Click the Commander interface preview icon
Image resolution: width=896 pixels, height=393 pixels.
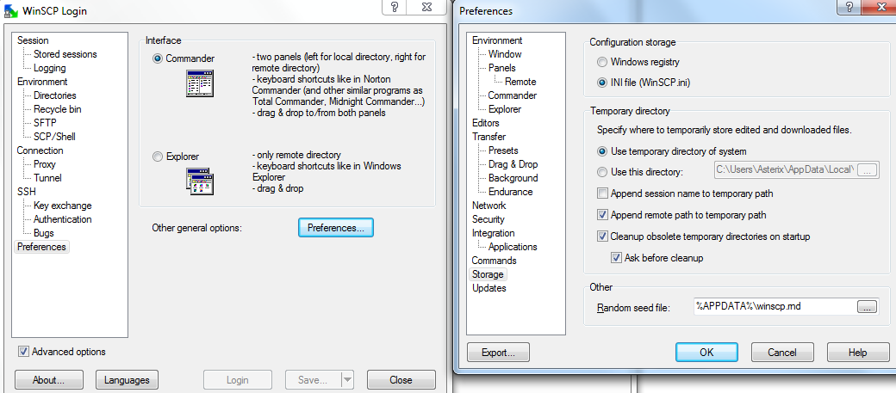point(199,83)
